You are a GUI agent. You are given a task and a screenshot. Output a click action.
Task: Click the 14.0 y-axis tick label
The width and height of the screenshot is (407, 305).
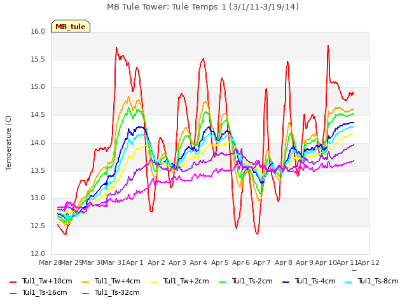[x=38, y=142]
